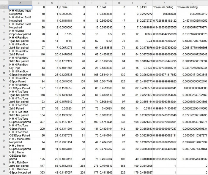Select column K header

pyautogui.click(x=165, y=3)
